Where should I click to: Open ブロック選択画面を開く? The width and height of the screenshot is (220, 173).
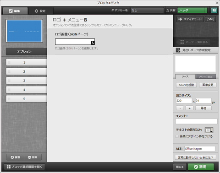tap(24, 167)
